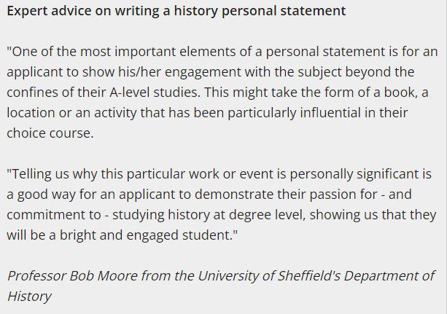Click the heading 'Expert advice on writing'
The width and height of the screenshot is (447, 314).
click(84, 12)
